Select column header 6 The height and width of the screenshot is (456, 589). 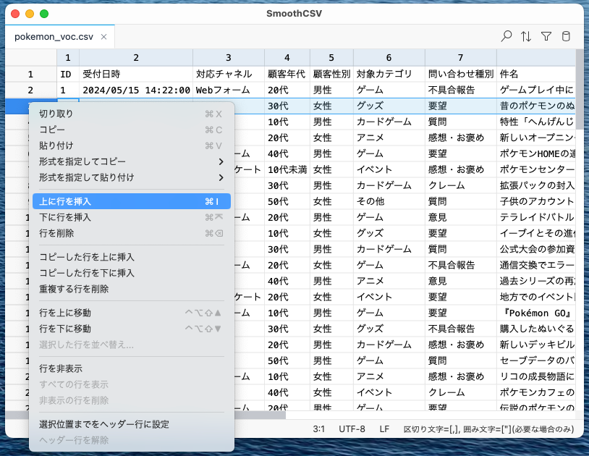click(x=389, y=57)
